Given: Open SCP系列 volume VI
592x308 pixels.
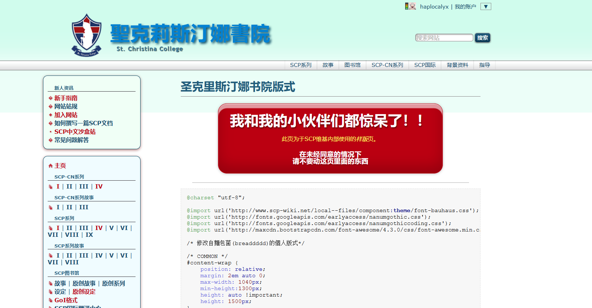Looking at the screenshot, I should pyautogui.click(x=124, y=228).
